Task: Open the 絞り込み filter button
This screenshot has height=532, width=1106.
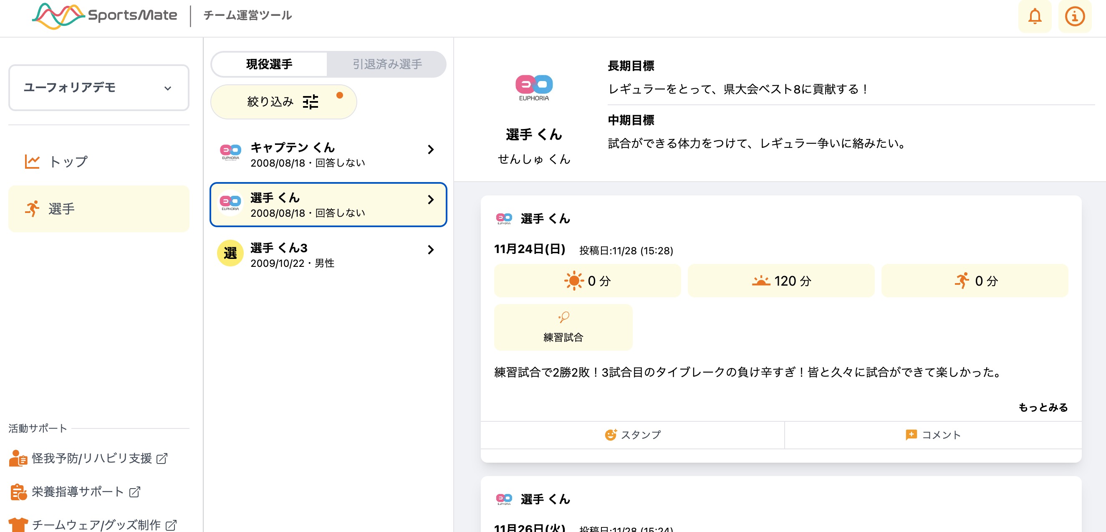Action: tap(283, 102)
